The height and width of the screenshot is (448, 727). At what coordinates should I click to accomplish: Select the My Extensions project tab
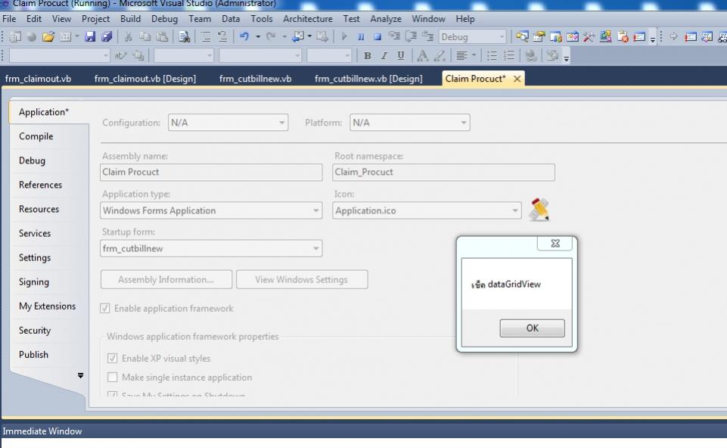[x=48, y=306]
